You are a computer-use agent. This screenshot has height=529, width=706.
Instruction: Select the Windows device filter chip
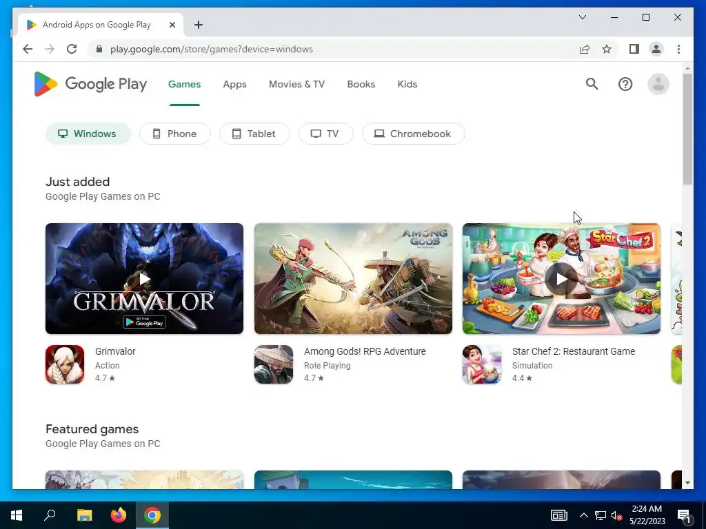pos(88,134)
